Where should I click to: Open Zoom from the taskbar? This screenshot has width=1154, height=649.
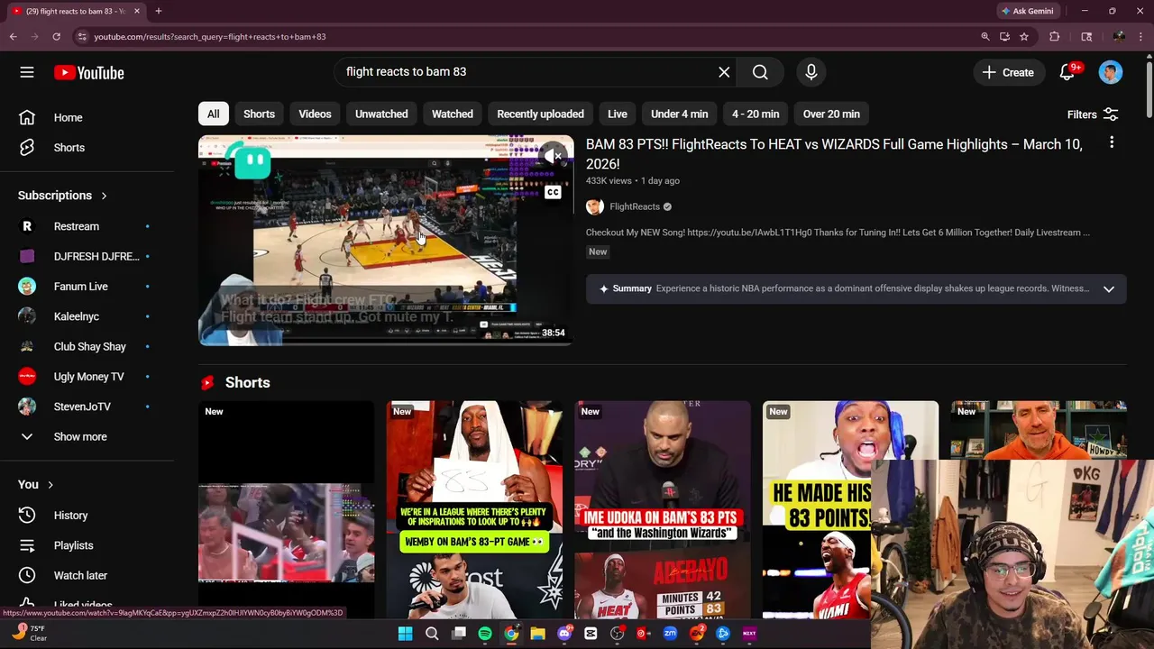670,633
